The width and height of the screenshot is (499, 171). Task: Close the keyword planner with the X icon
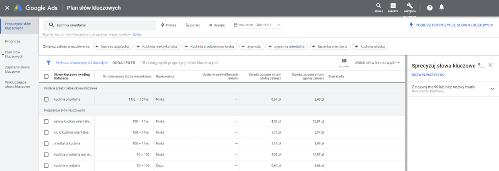7,7
